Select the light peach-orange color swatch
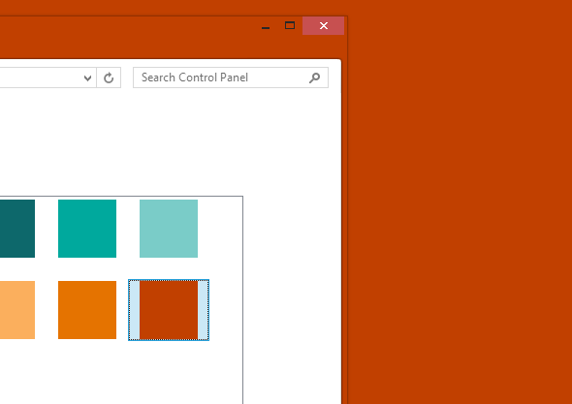 click(x=17, y=310)
